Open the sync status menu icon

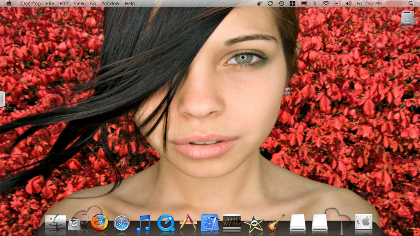pos(270,3)
